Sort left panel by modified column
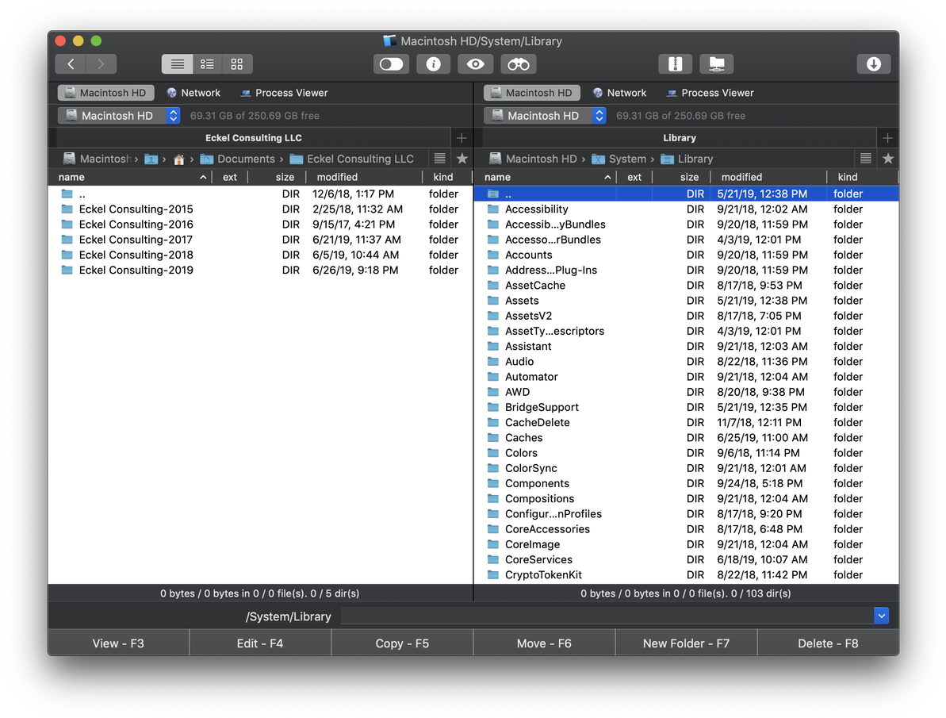Viewport: 946px width, 718px height. click(365, 177)
